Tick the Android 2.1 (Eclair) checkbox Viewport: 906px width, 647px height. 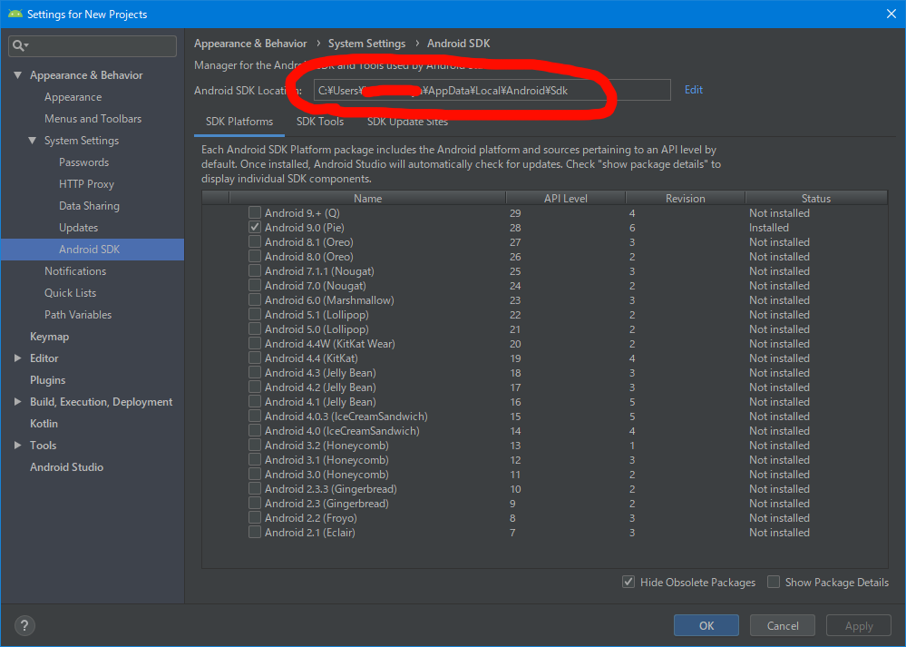[255, 532]
